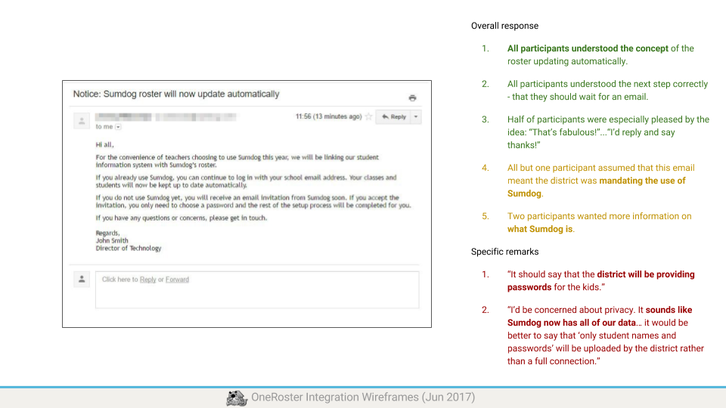Image resolution: width=726 pixels, height=408 pixels.
Task: Click the Forward link in the compose box
Action: click(177, 280)
